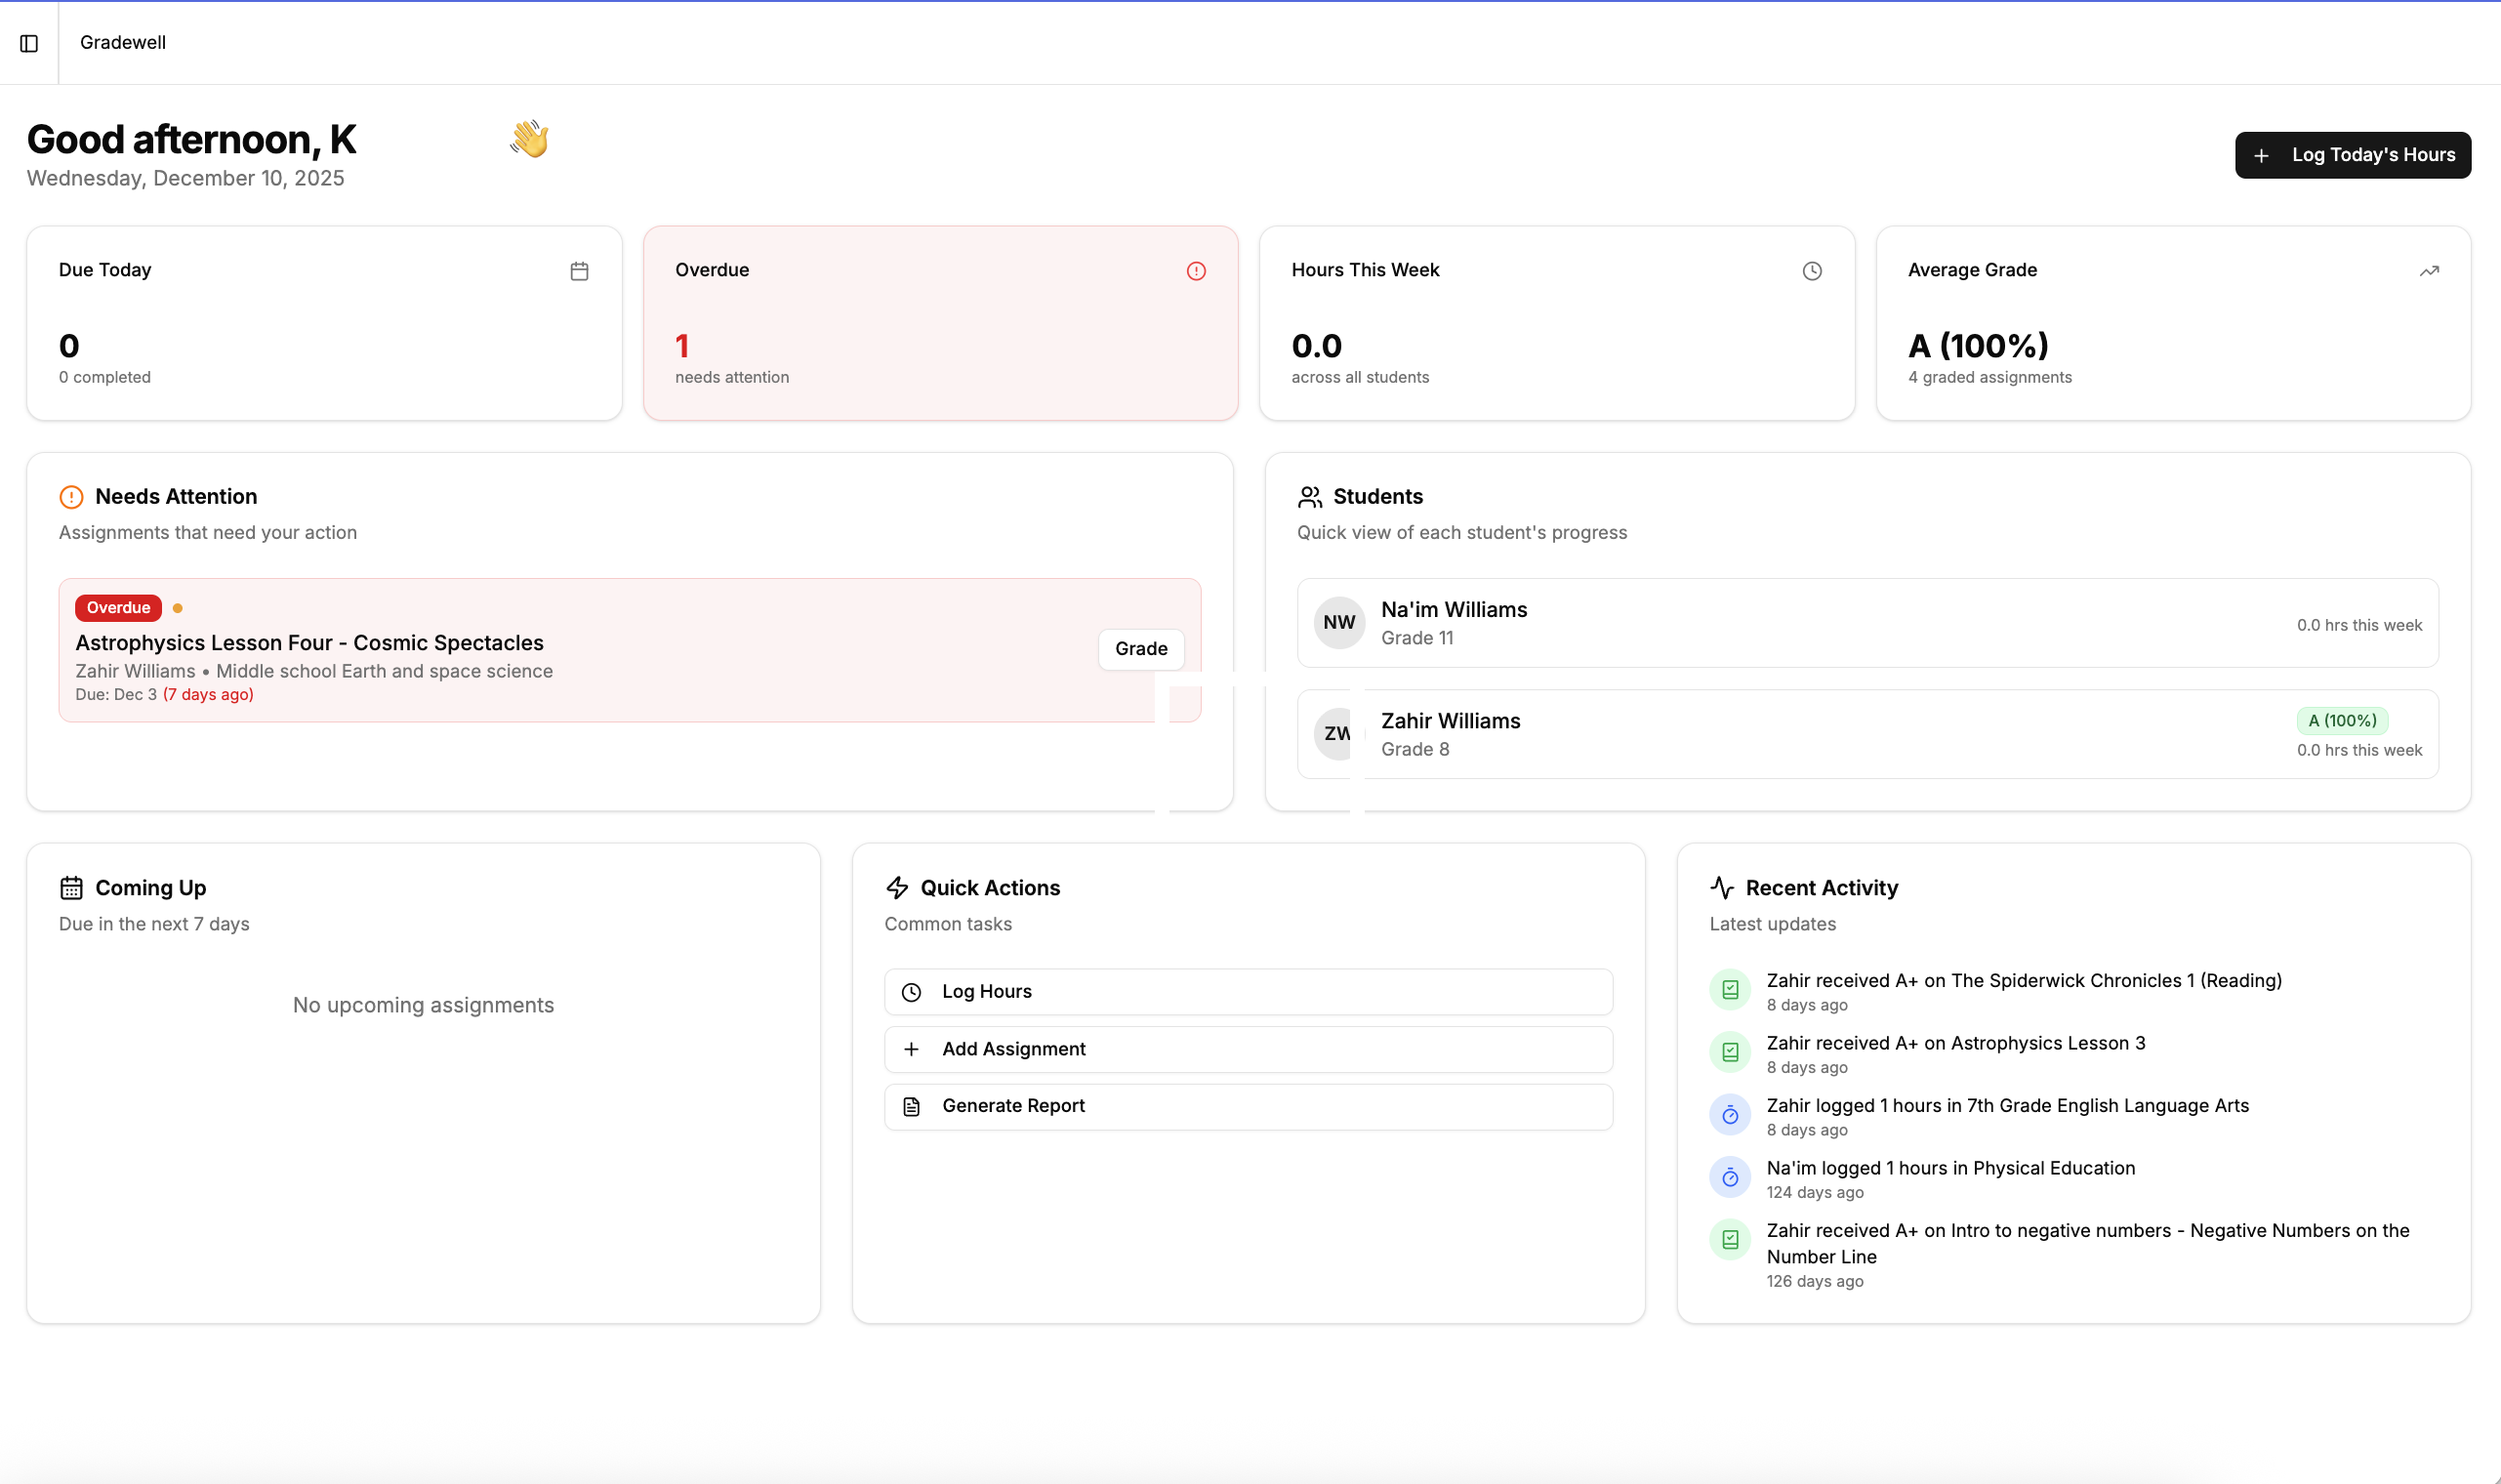Open the Add Assignment quick action
This screenshot has width=2501, height=1484.
click(1248, 1048)
